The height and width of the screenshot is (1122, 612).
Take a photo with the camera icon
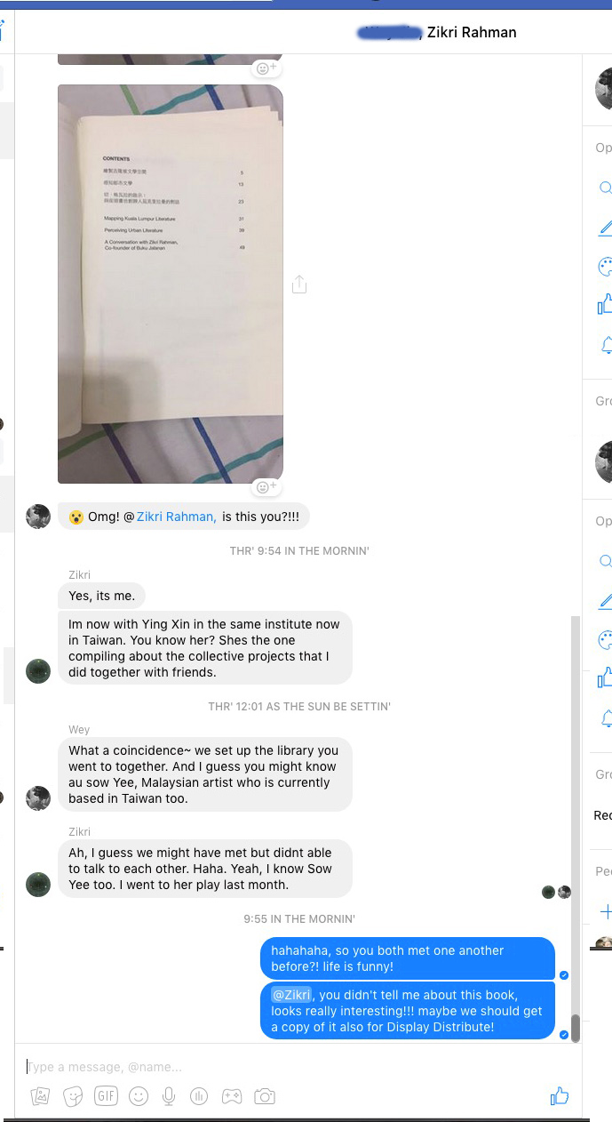pyautogui.click(x=265, y=1096)
